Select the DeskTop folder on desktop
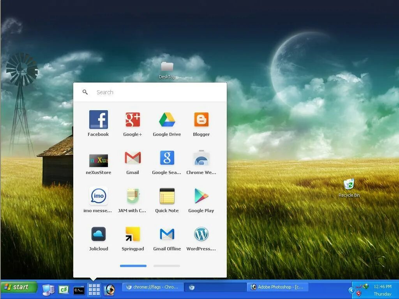The image size is (399, 299). pos(167,70)
